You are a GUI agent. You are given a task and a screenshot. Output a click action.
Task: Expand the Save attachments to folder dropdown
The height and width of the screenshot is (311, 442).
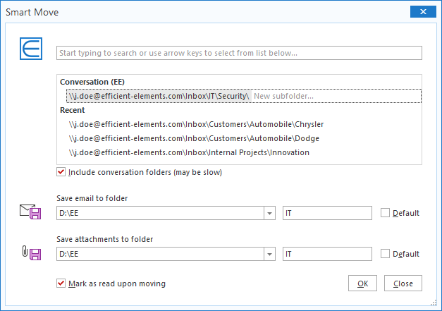269,254
